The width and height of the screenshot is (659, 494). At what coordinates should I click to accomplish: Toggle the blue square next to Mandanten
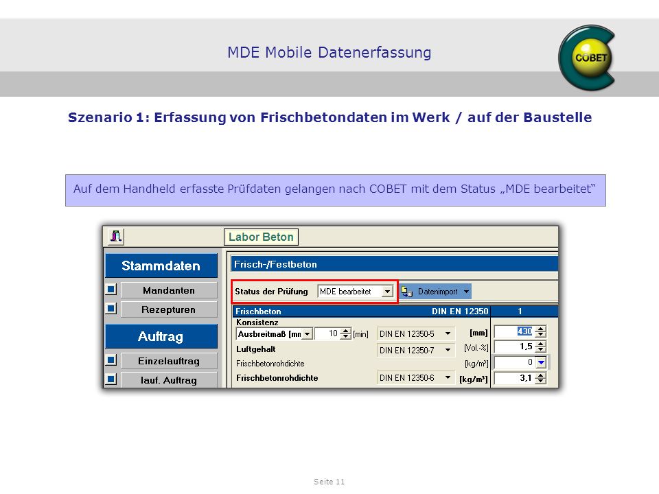coord(111,290)
